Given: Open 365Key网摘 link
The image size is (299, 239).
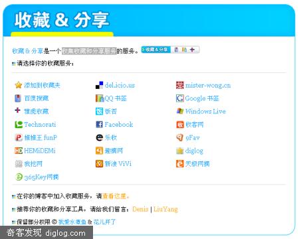Looking at the screenshot, I should 41,177.
